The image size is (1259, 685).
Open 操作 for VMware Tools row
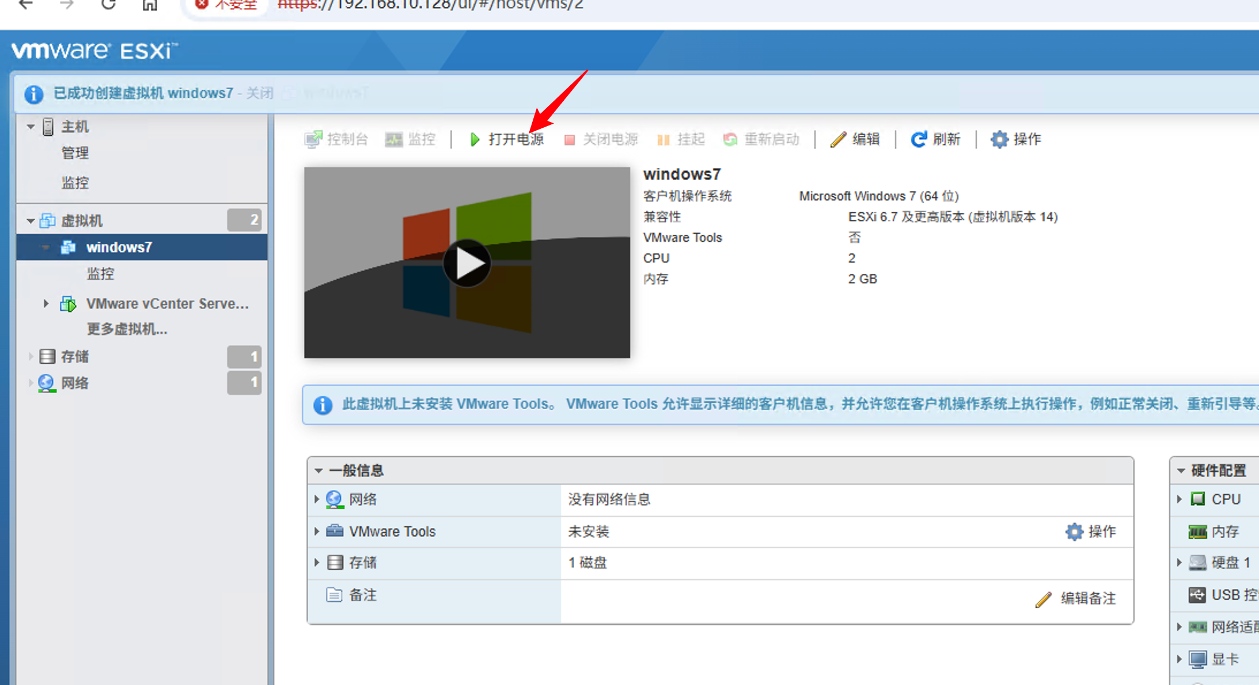point(1091,531)
